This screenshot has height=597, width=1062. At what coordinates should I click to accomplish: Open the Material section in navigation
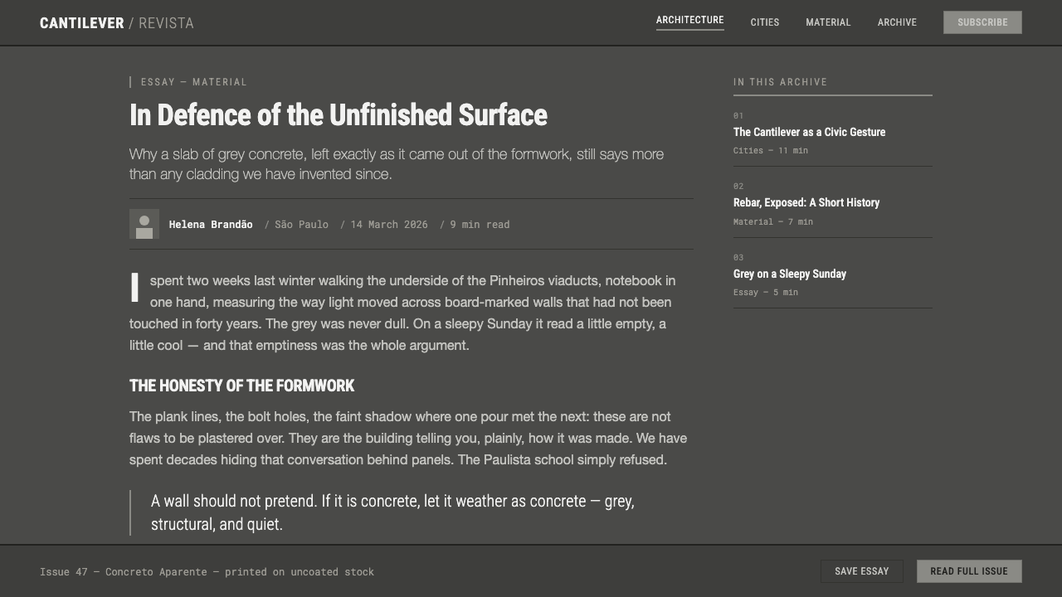coord(828,22)
